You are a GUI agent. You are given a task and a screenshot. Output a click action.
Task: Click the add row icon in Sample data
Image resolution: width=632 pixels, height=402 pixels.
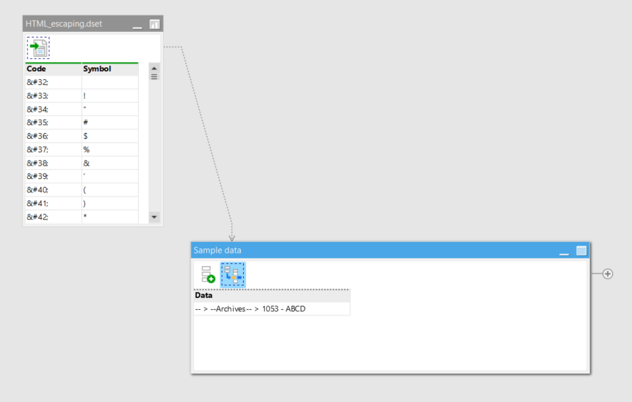click(x=208, y=275)
